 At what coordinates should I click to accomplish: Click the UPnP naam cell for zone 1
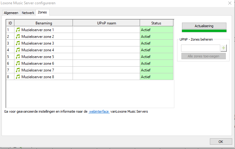coord(106,30)
